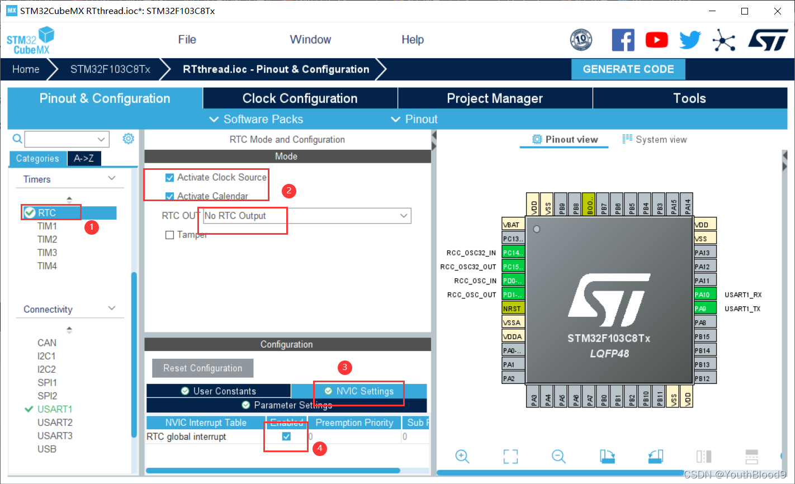Open the File menu

pos(187,40)
